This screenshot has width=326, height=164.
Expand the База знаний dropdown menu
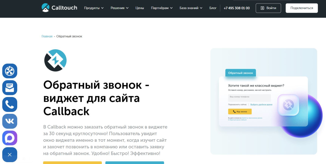pos(191,8)
